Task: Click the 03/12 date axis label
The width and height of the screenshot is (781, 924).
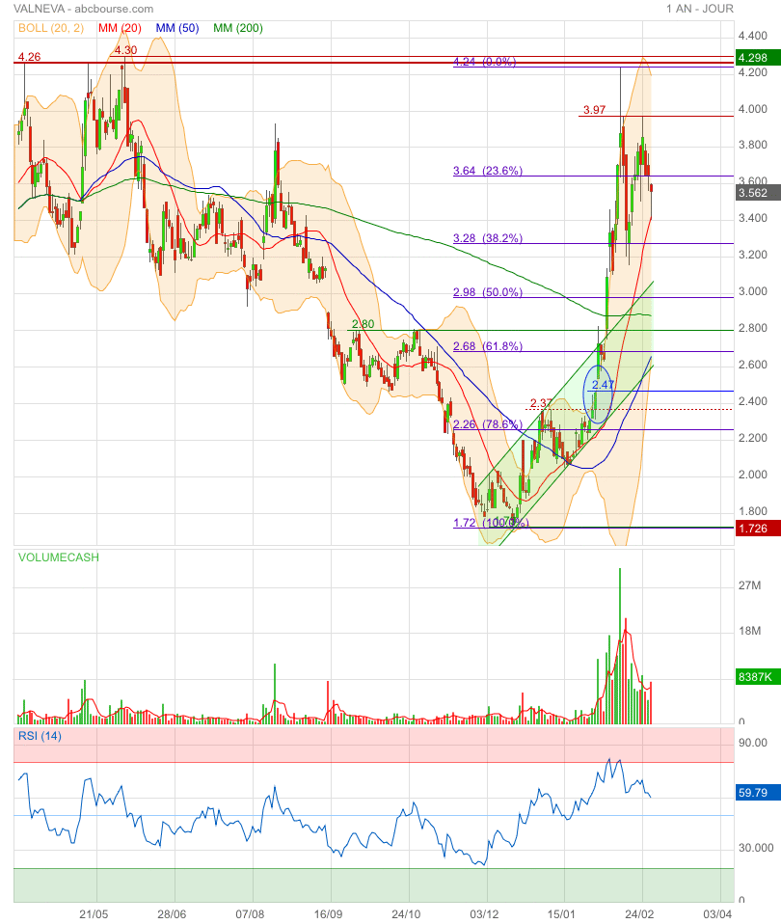Action: coord(484,914)
